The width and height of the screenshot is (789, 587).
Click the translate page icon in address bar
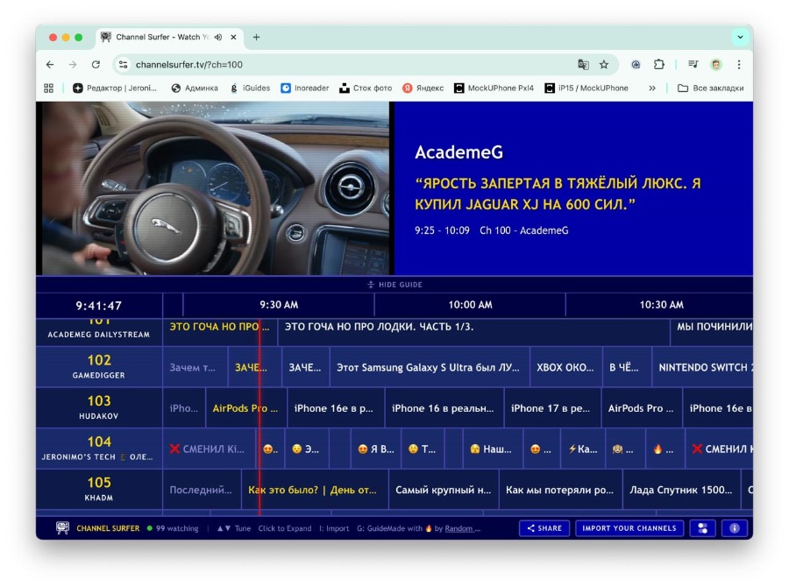(x=583, y=65)
